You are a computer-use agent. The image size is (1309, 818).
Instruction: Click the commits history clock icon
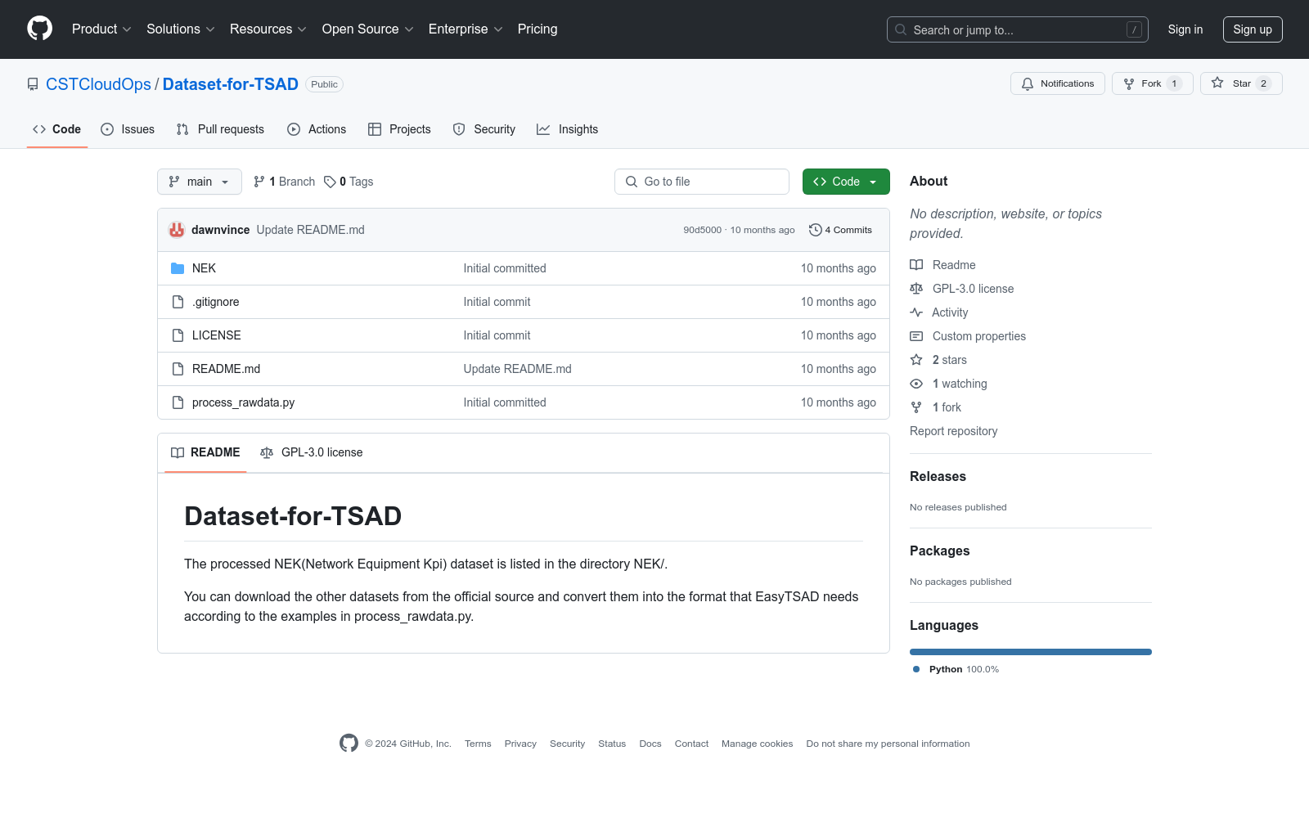pos(815,230)
